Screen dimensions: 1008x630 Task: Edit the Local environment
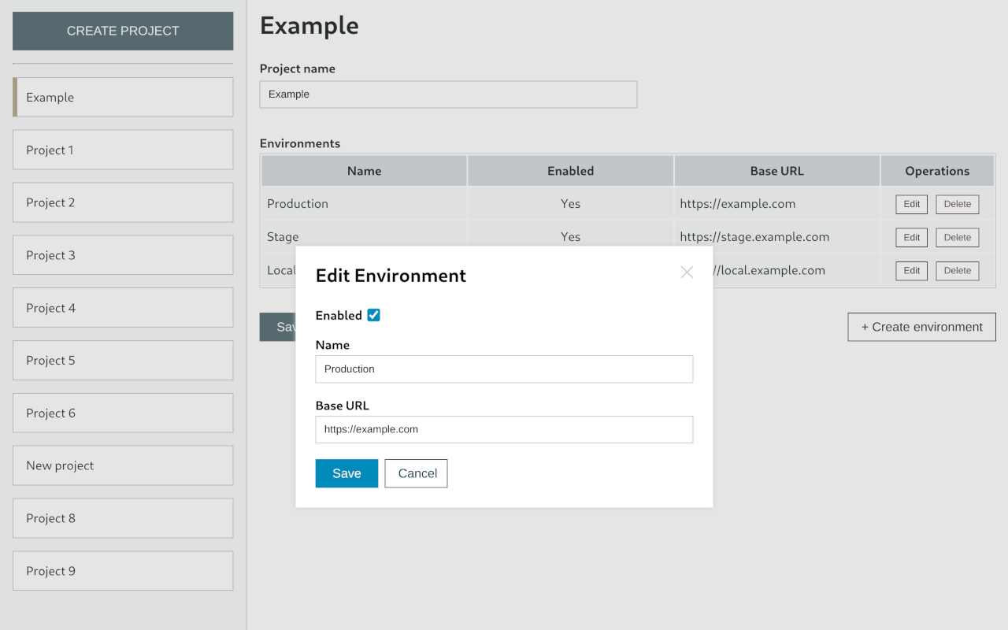click(911, 270)
